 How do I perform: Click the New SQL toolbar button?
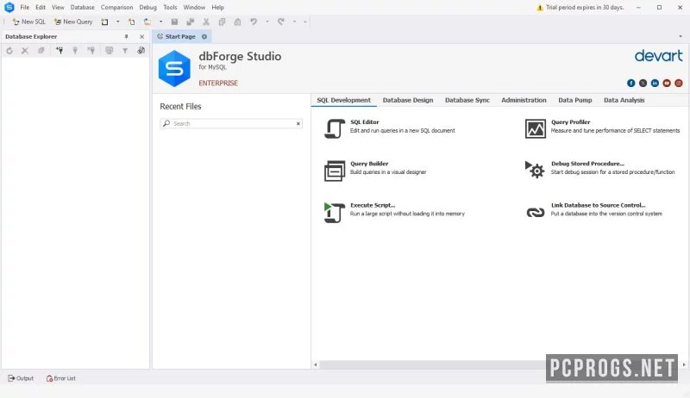click(x=29, y=22)
